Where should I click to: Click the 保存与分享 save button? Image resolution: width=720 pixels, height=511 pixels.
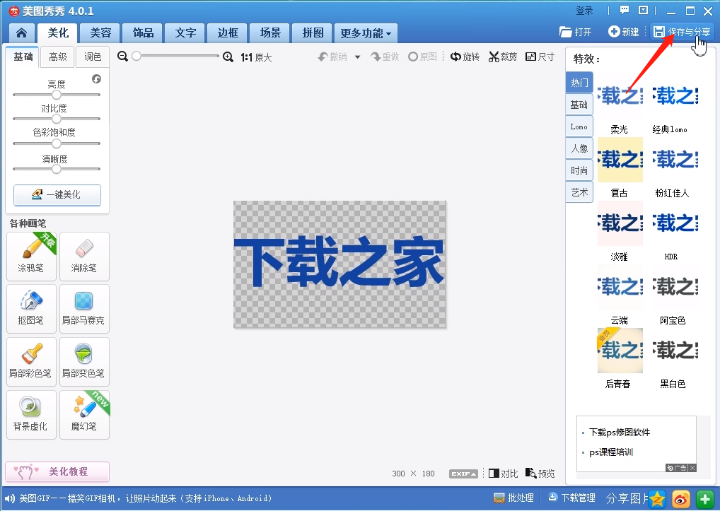click(x=681, y=32)
